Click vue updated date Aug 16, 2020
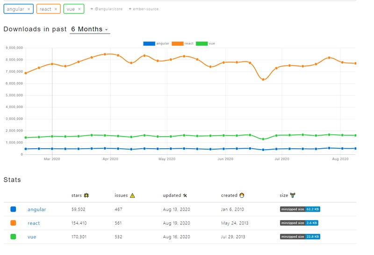The image size is (374, 255). [177, 237]
